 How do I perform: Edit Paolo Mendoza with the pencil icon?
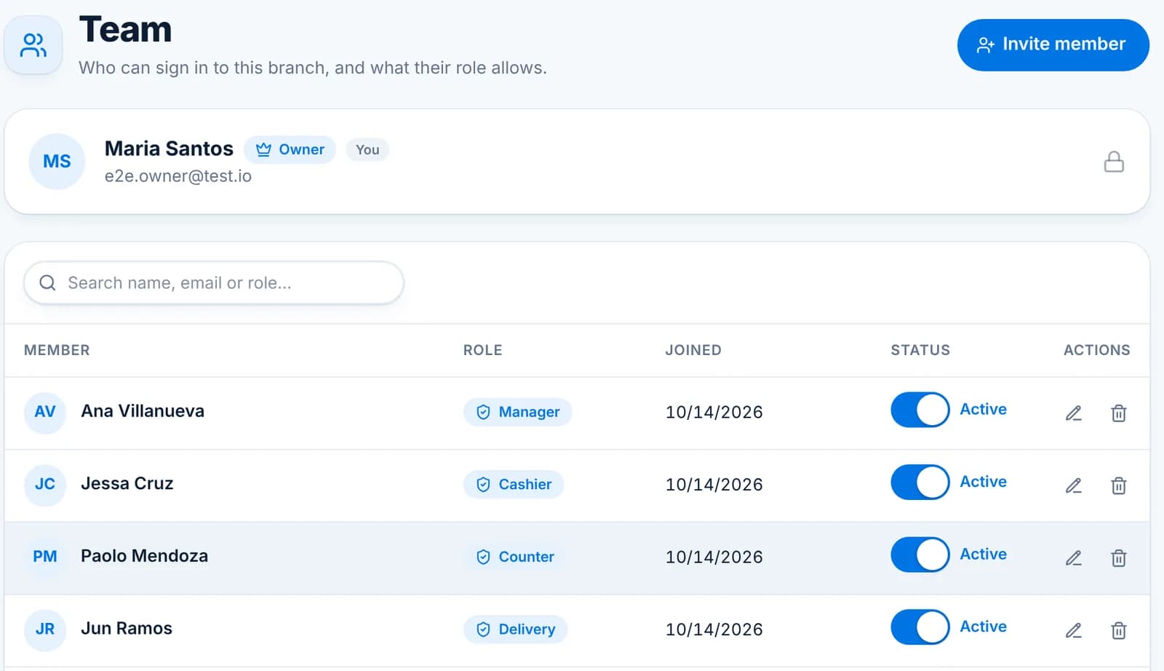1074,558
